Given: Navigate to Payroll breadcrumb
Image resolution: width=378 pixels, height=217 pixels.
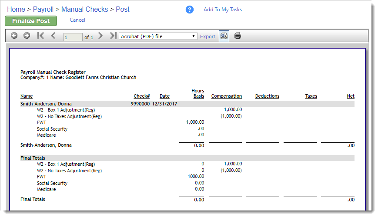Looking at the screenshot, I should coord(43,9).
